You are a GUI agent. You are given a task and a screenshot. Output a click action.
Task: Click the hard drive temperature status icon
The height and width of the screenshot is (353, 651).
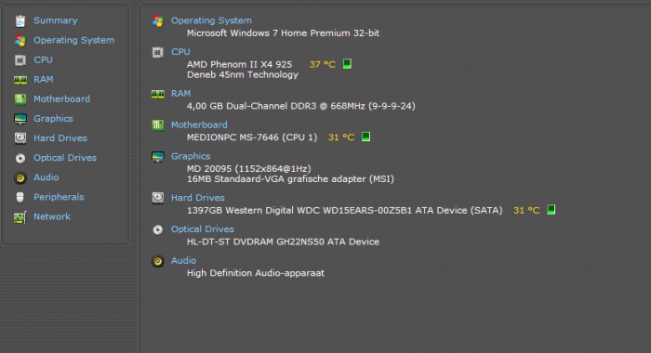pyautogui.click(x=551, y=209)
